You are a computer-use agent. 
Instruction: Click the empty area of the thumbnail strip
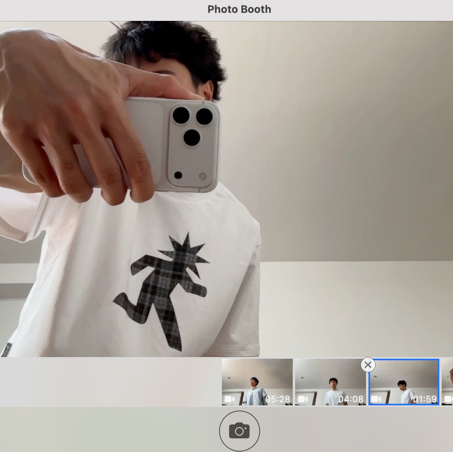point(110,382)
